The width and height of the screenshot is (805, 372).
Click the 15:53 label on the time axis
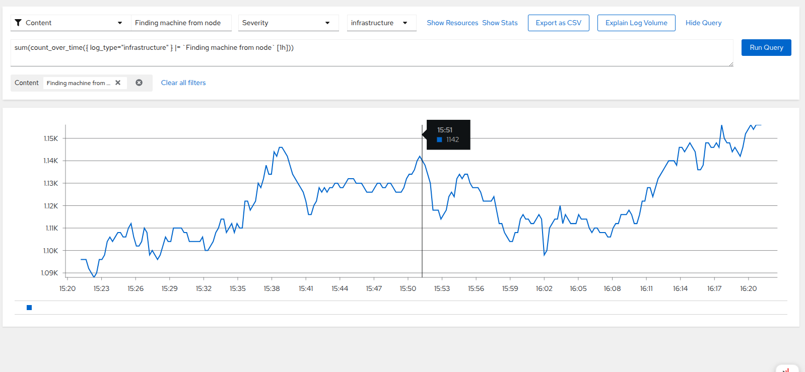click(x=442, y=288)
